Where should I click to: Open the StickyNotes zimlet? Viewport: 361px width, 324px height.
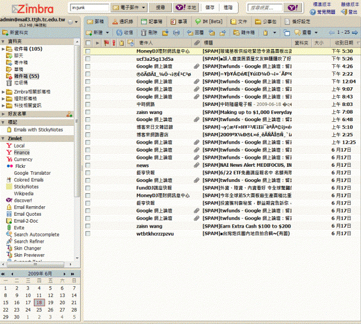coord(23,187)
